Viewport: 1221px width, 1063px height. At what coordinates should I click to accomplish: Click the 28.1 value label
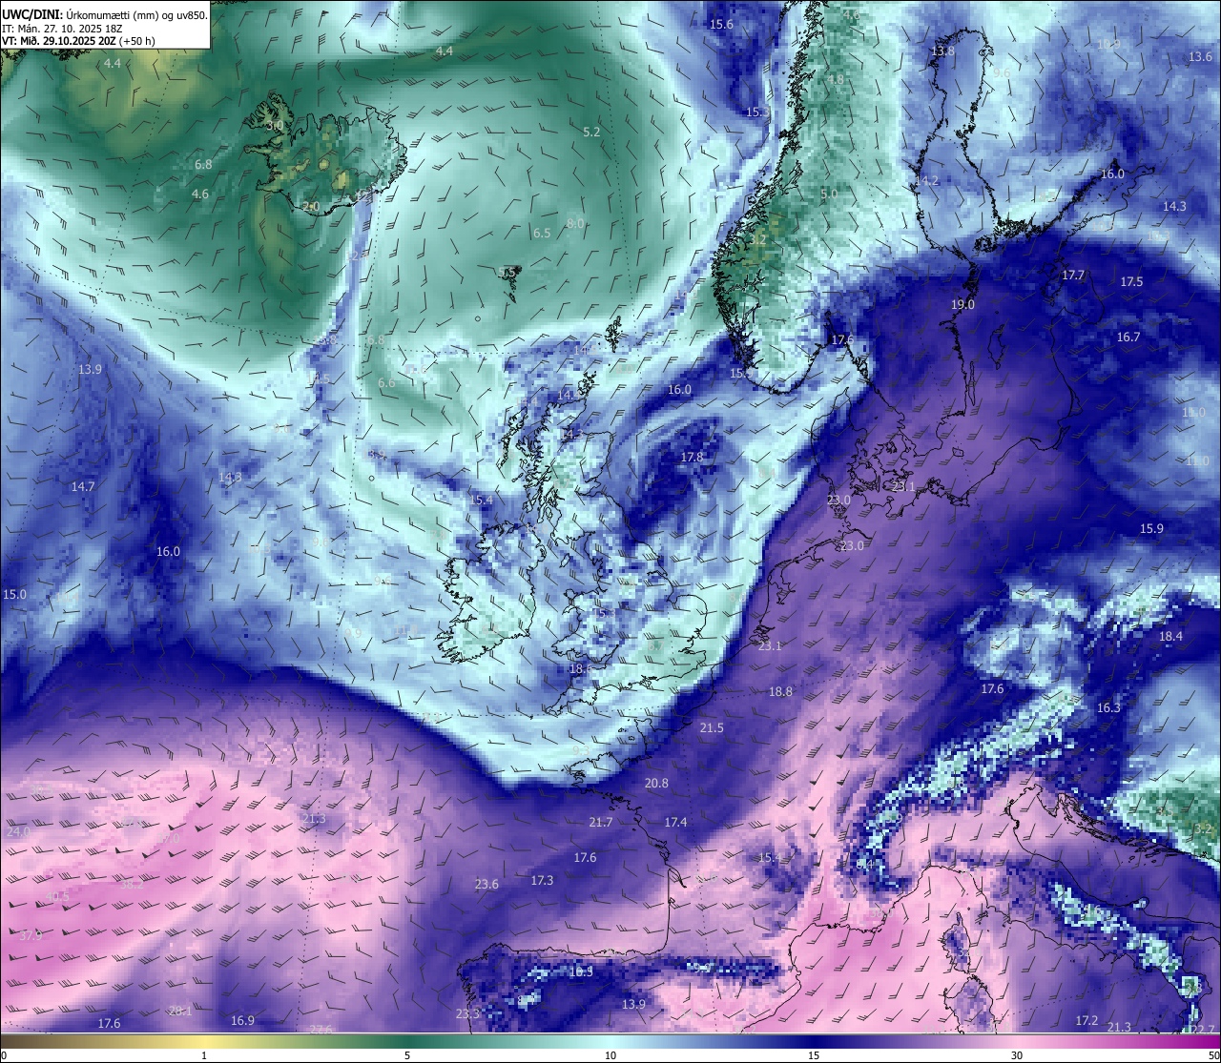[x=180, y=1012]
